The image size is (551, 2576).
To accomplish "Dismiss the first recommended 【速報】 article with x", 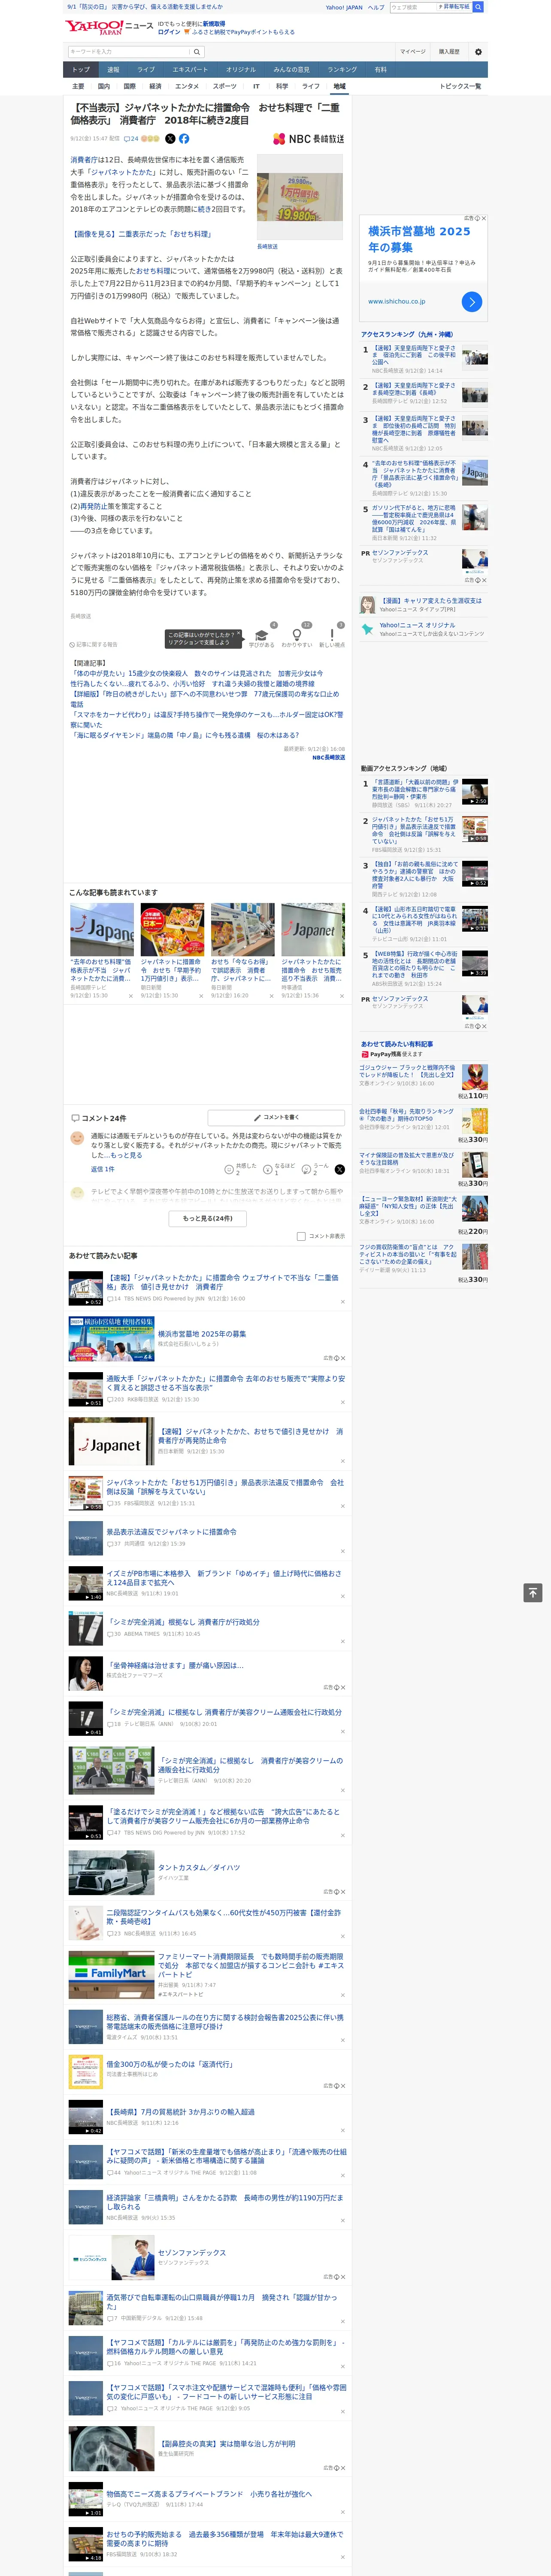I will point(343,1302).
